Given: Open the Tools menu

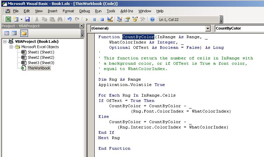Looking at the screenshot, I should (111, 11).
